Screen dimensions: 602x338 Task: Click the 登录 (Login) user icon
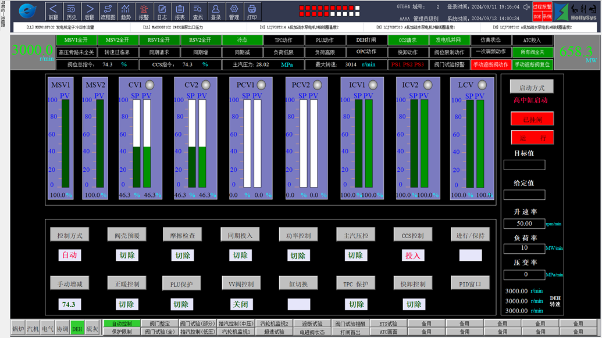(216, 10)
